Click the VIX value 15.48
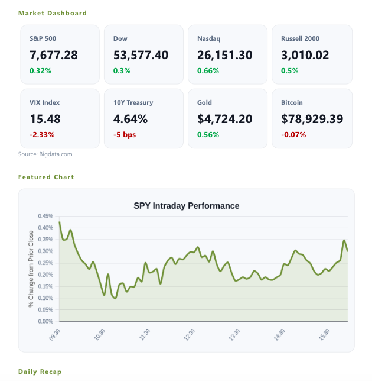 [45, 119]
